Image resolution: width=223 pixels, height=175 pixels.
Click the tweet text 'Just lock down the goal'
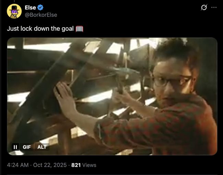[x=40, y=29]
